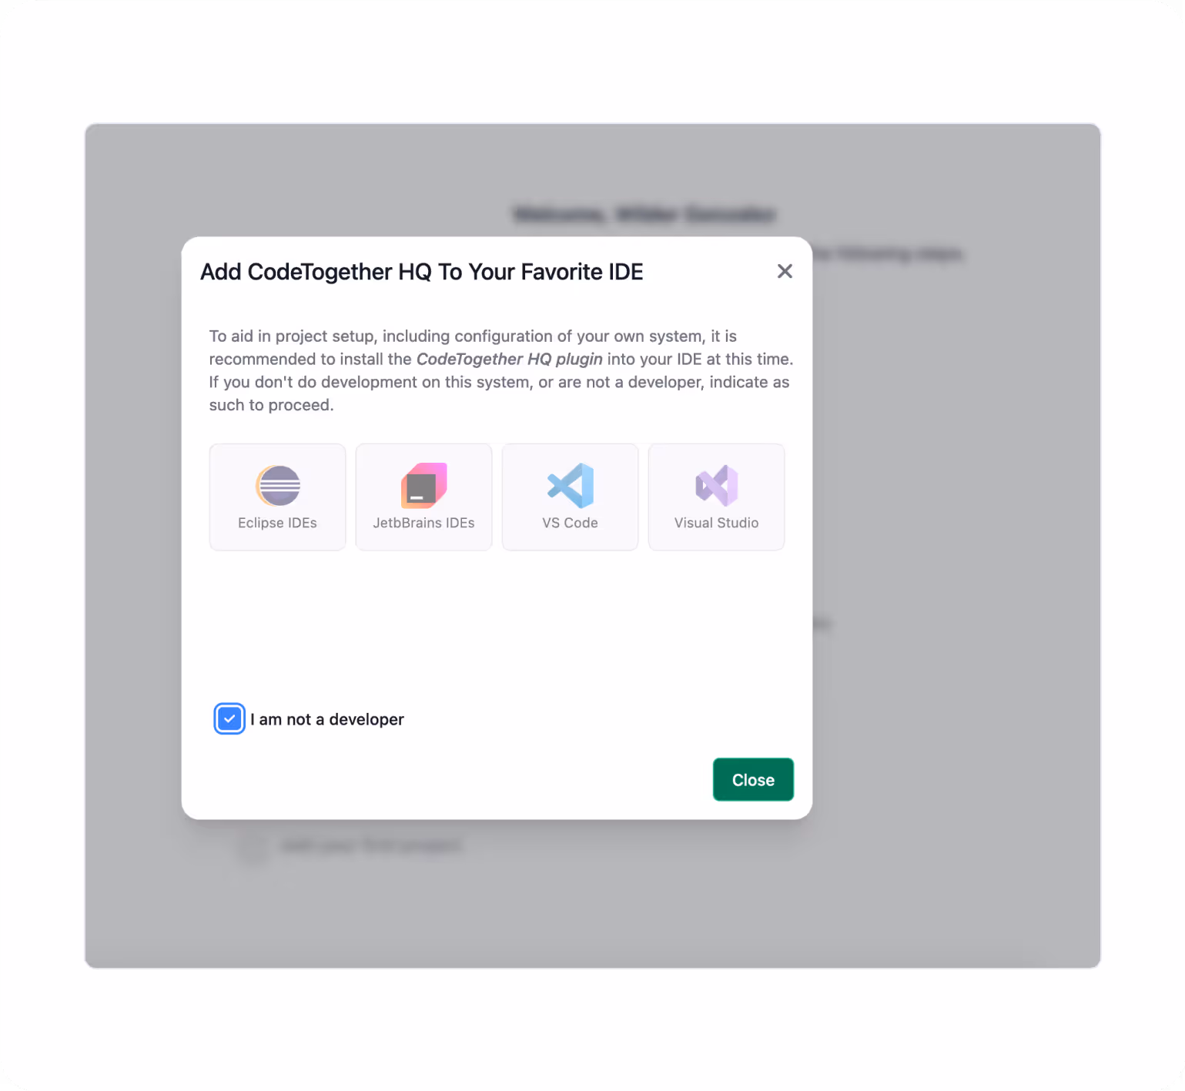Viewport: 1185px width, 1091px height.
Task: Select the Visual Studio logo icon
Action: click(x=717, y=486)
